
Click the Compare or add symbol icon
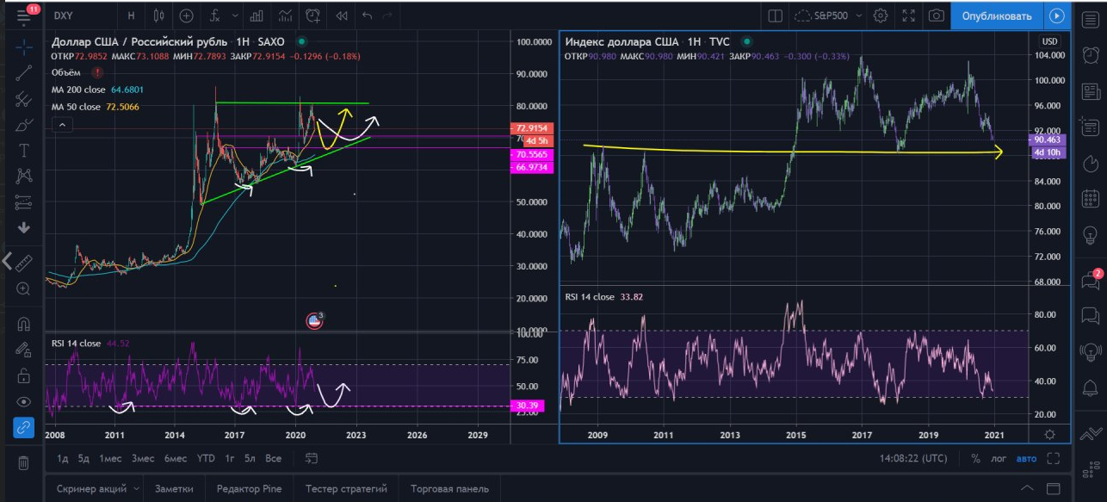[x=187, y=15]
